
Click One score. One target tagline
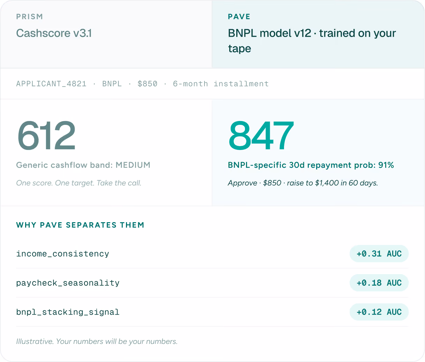pos(79,183)
